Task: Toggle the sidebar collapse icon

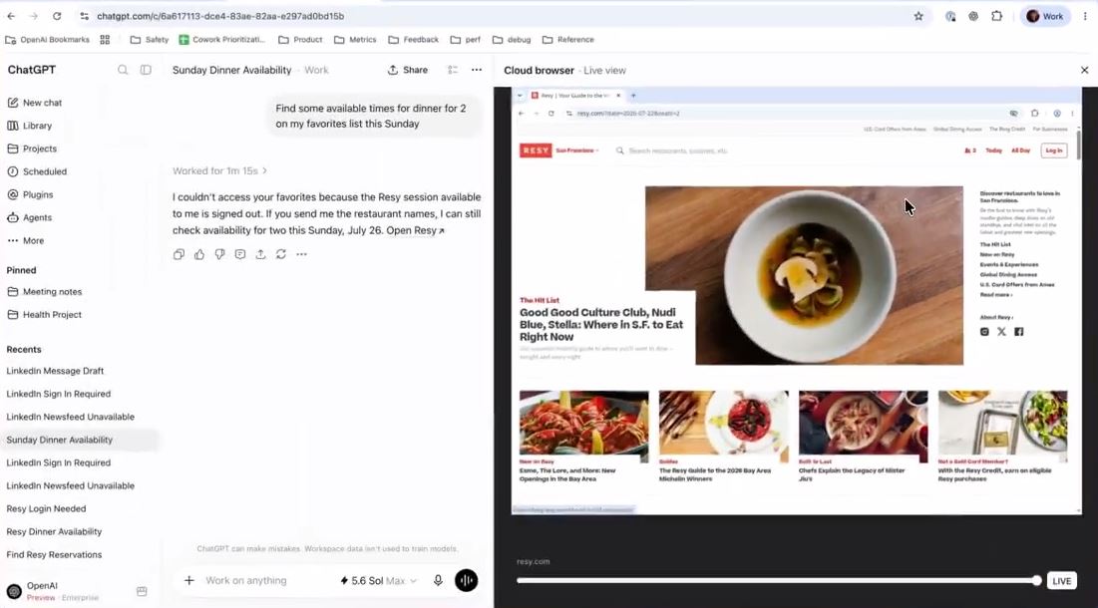Action: [146, 70]
